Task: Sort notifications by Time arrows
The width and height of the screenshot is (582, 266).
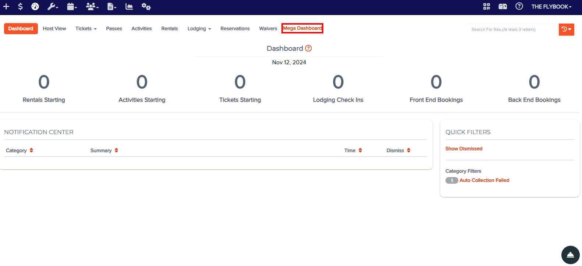Action: pos(361,150)
